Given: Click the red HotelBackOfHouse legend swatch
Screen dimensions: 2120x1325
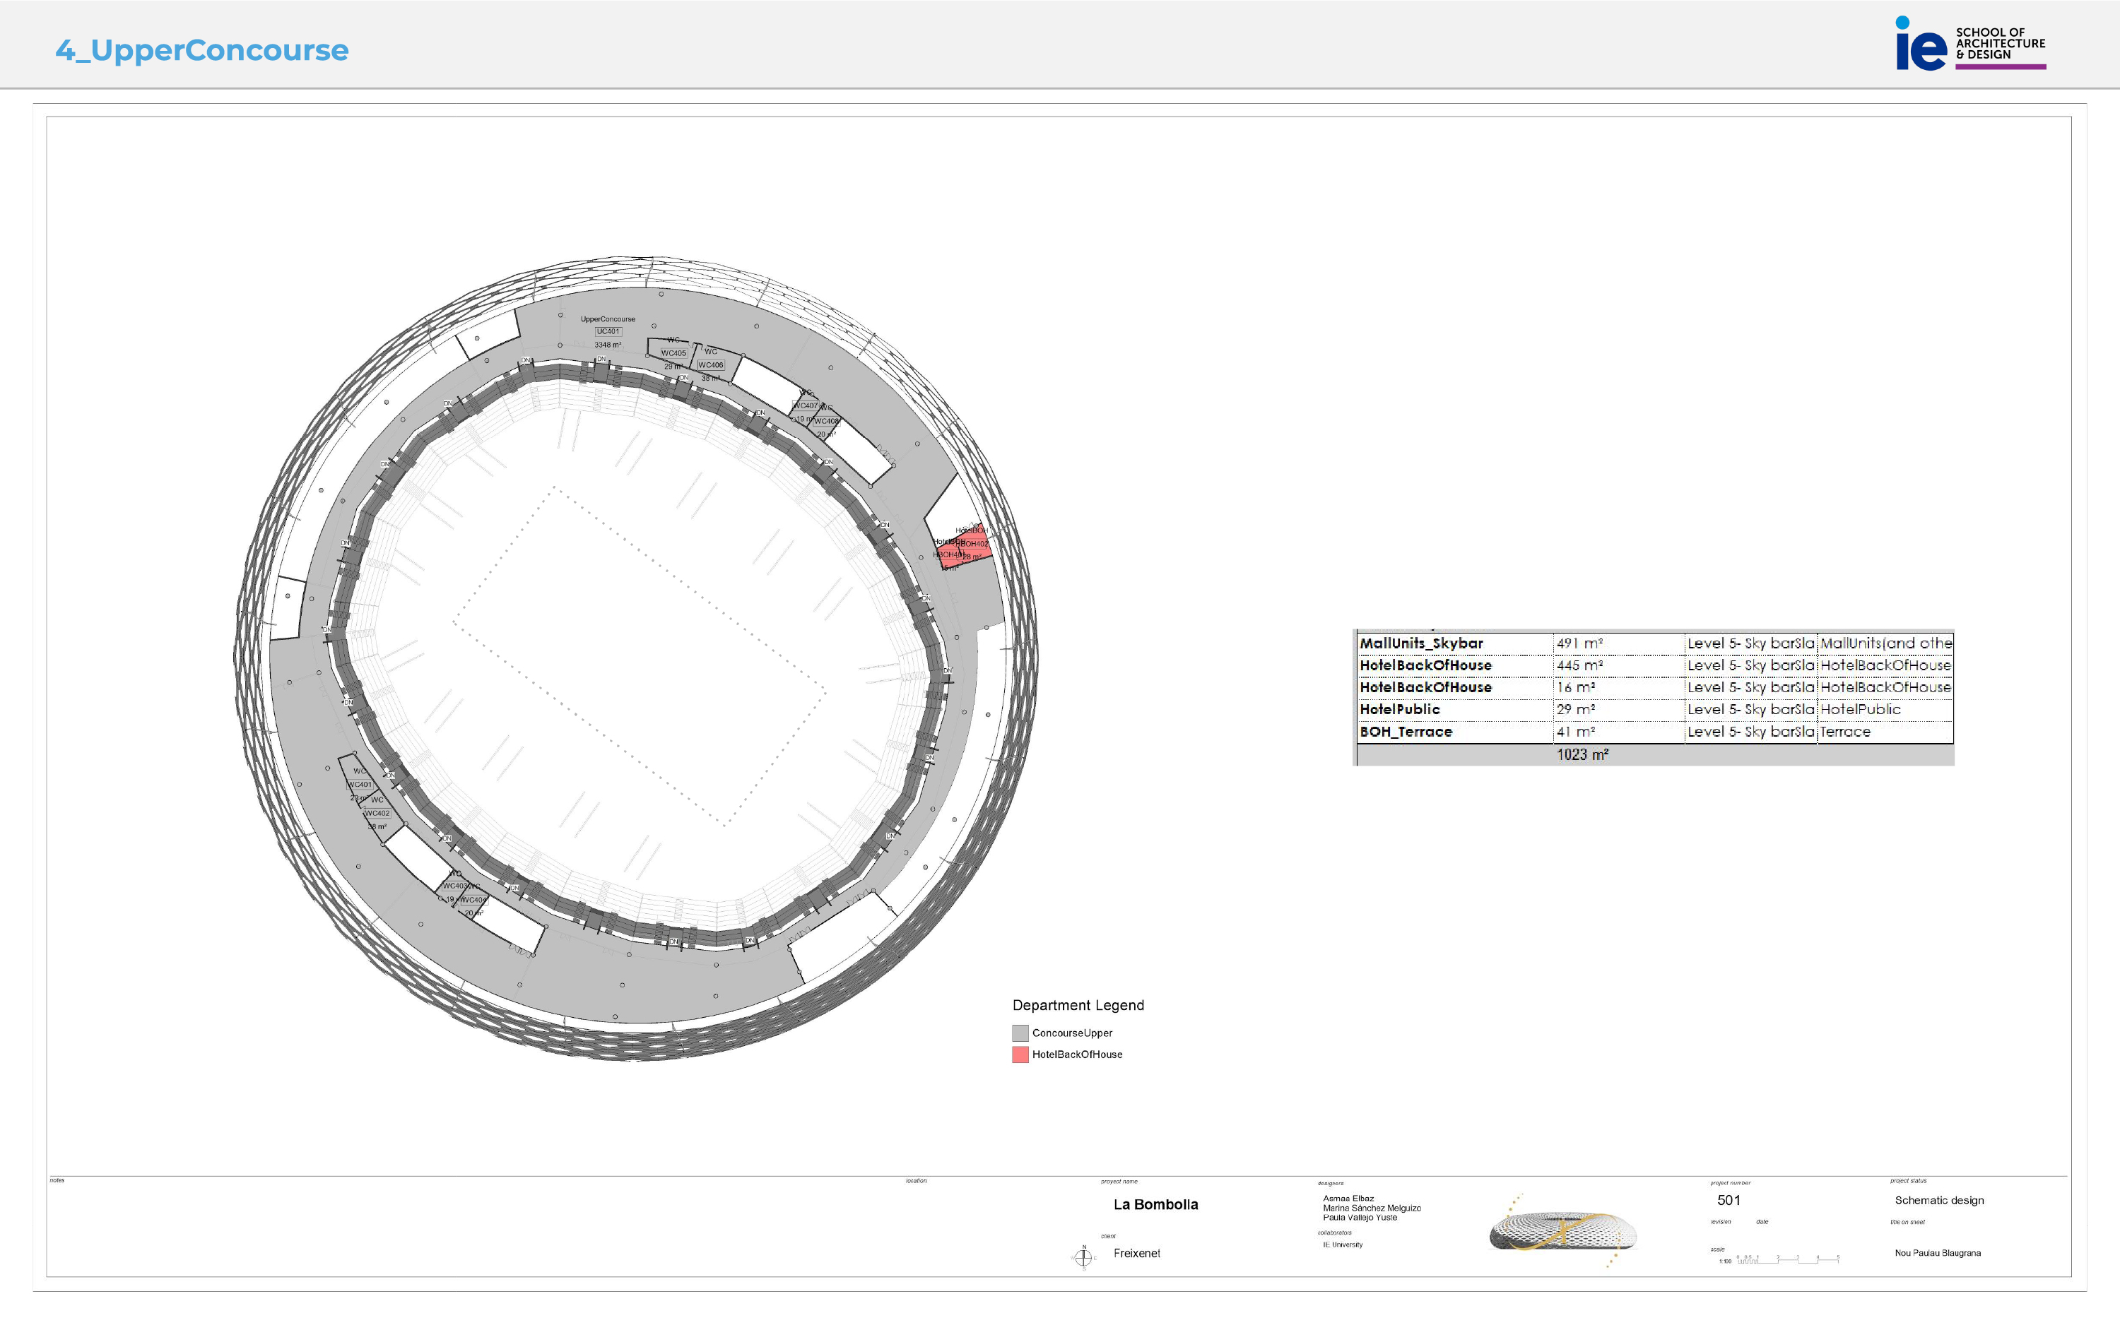Looking at the screenshot, I should coord(1020,1054).
